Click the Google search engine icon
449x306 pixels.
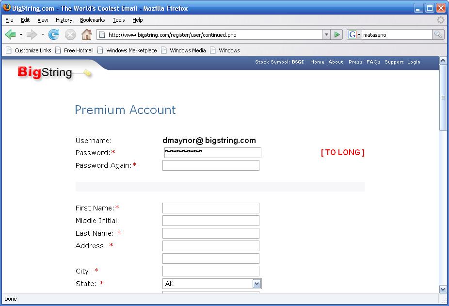point(353,34)
